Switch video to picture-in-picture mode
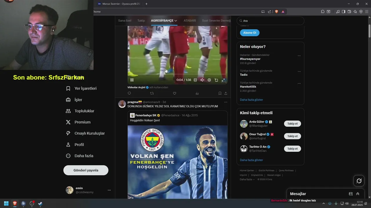 click(x=216, y=80)
